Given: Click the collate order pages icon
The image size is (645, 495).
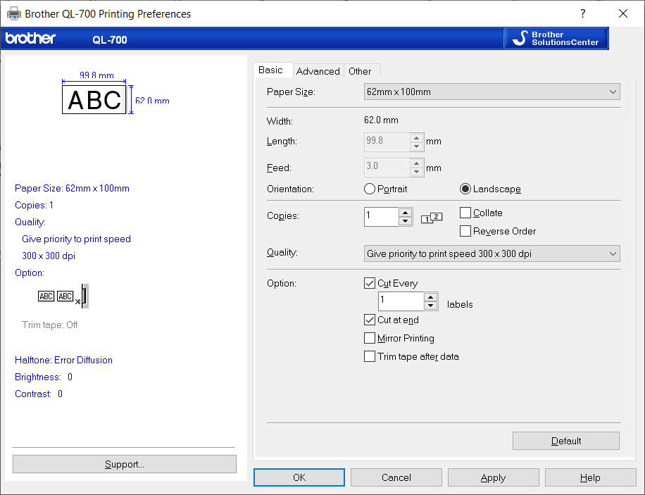Looking at the screenshot, I should tap(432, 218).
